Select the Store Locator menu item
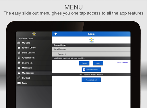 (x=34, y=53)
